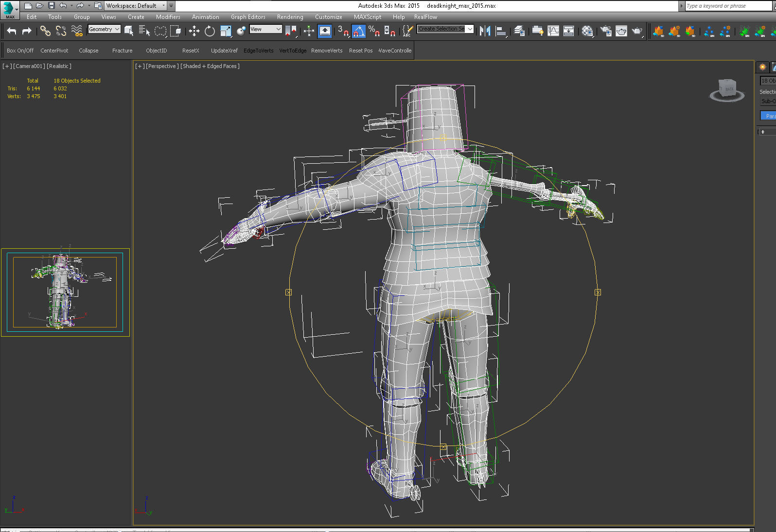Open the Rendered Frame Window icon

621,31
